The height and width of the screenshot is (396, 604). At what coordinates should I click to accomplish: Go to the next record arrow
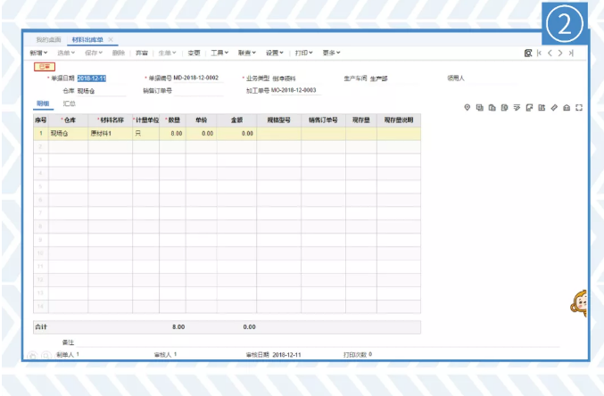[x=560, y=54]
